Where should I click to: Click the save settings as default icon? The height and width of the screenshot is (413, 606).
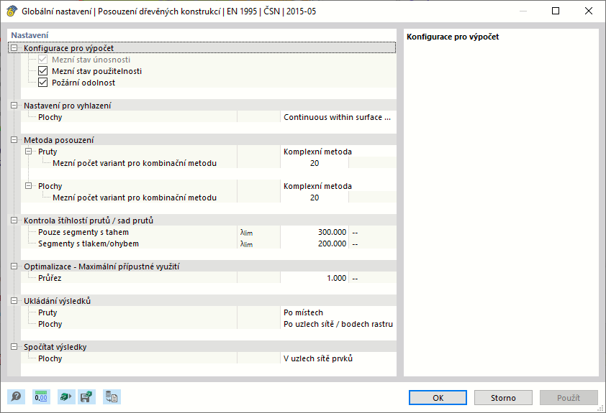click(x=87, y=396)
